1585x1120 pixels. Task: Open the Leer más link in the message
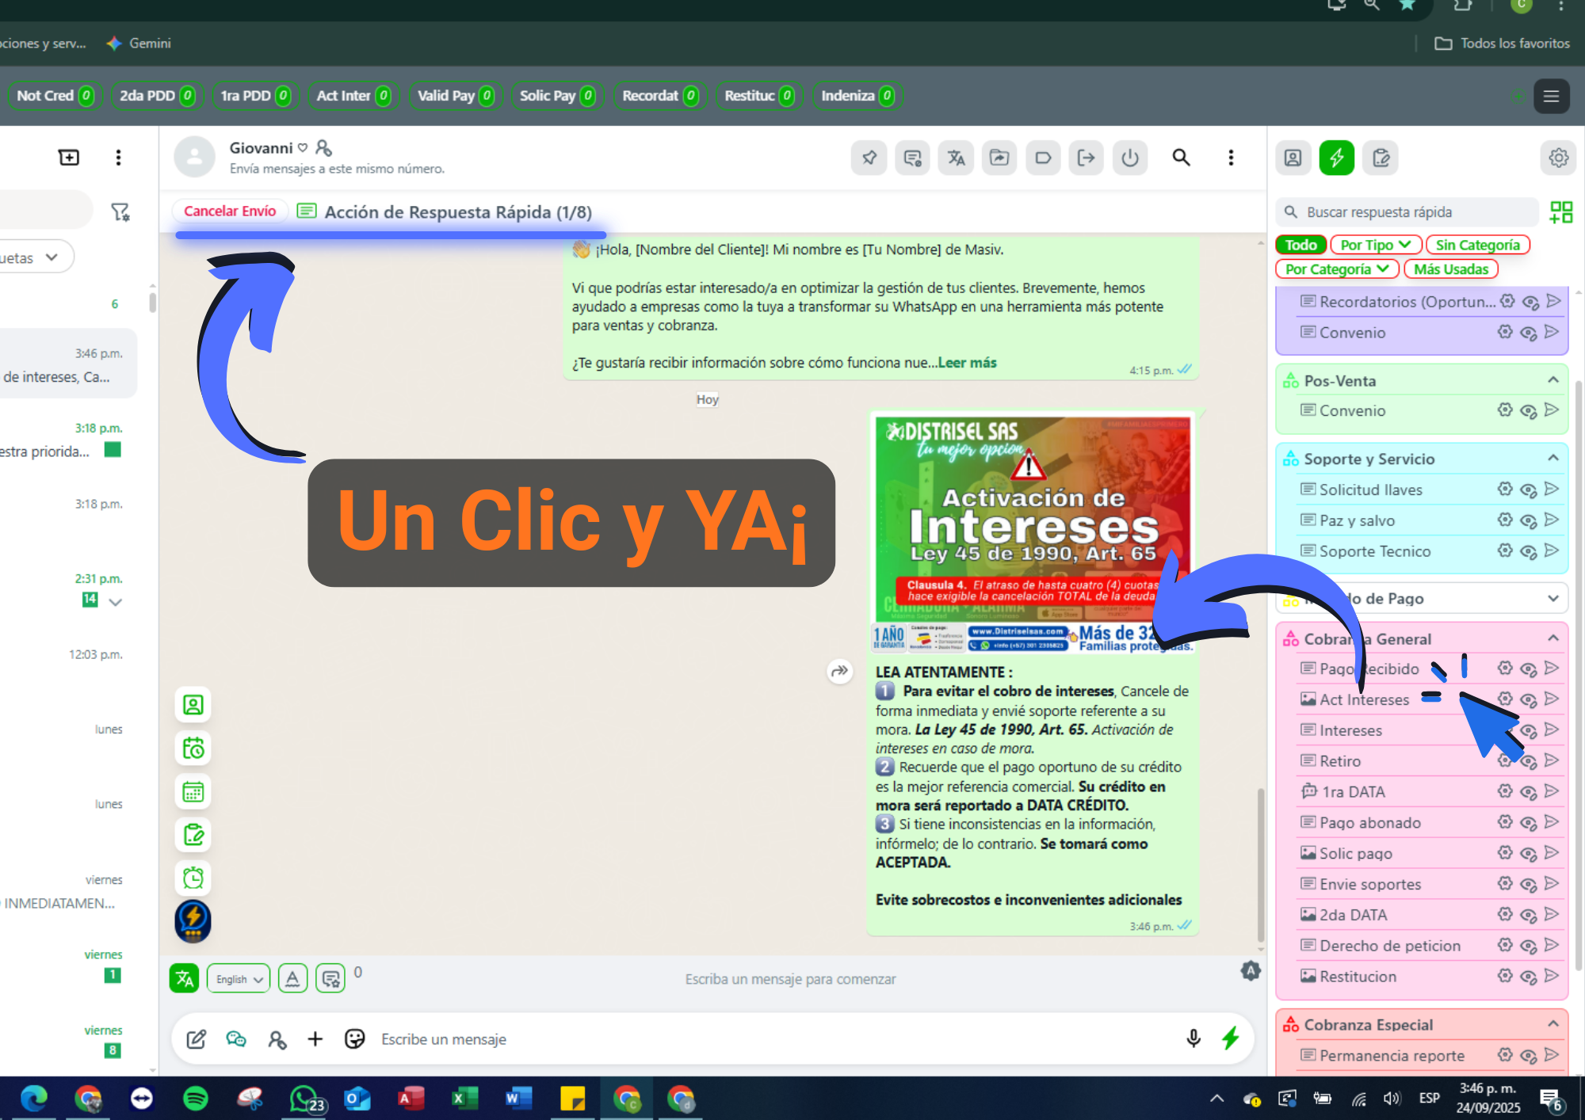tap(966, 362)
